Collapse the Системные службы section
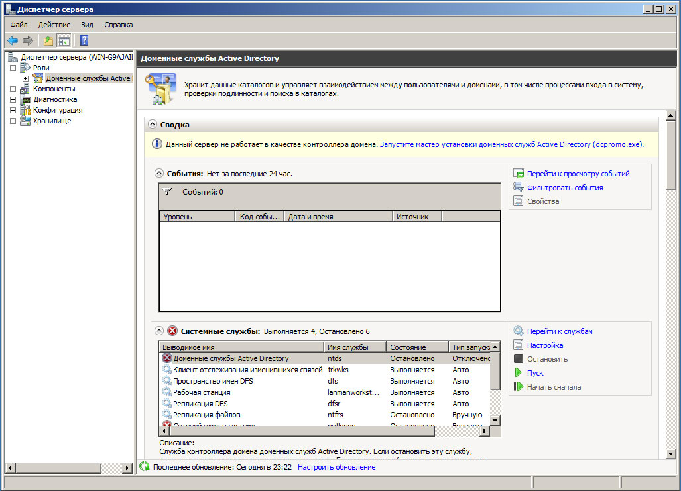Screen dimensions: 681x491 pos(159,331)
